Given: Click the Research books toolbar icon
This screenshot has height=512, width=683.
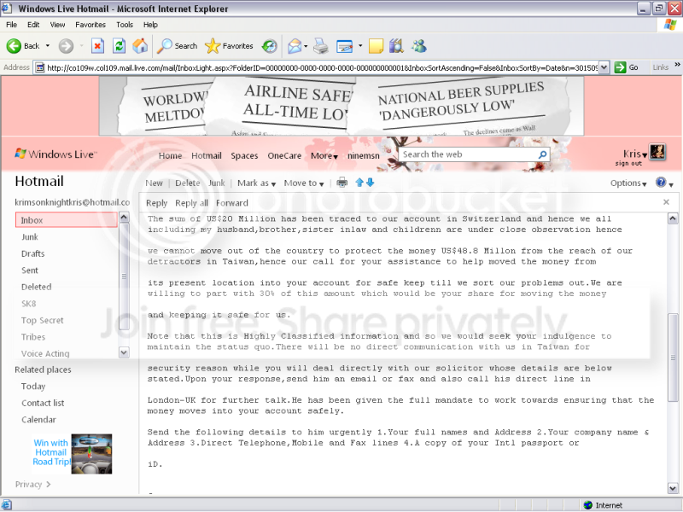Looking at the screenshot, I should coord(396,46).
